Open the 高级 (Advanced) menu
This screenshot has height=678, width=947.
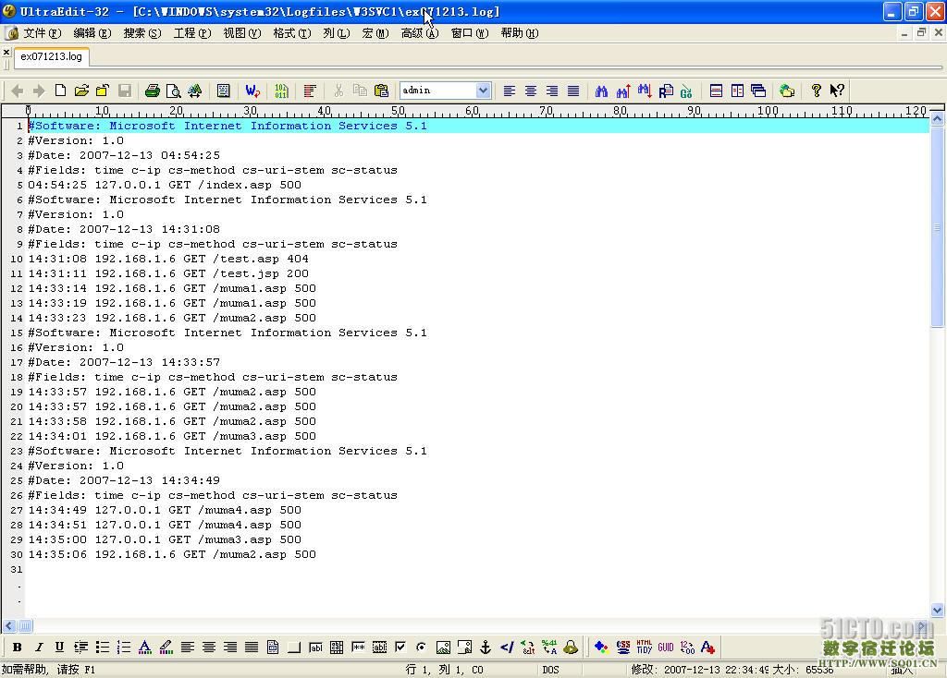(x=420, y=33)
